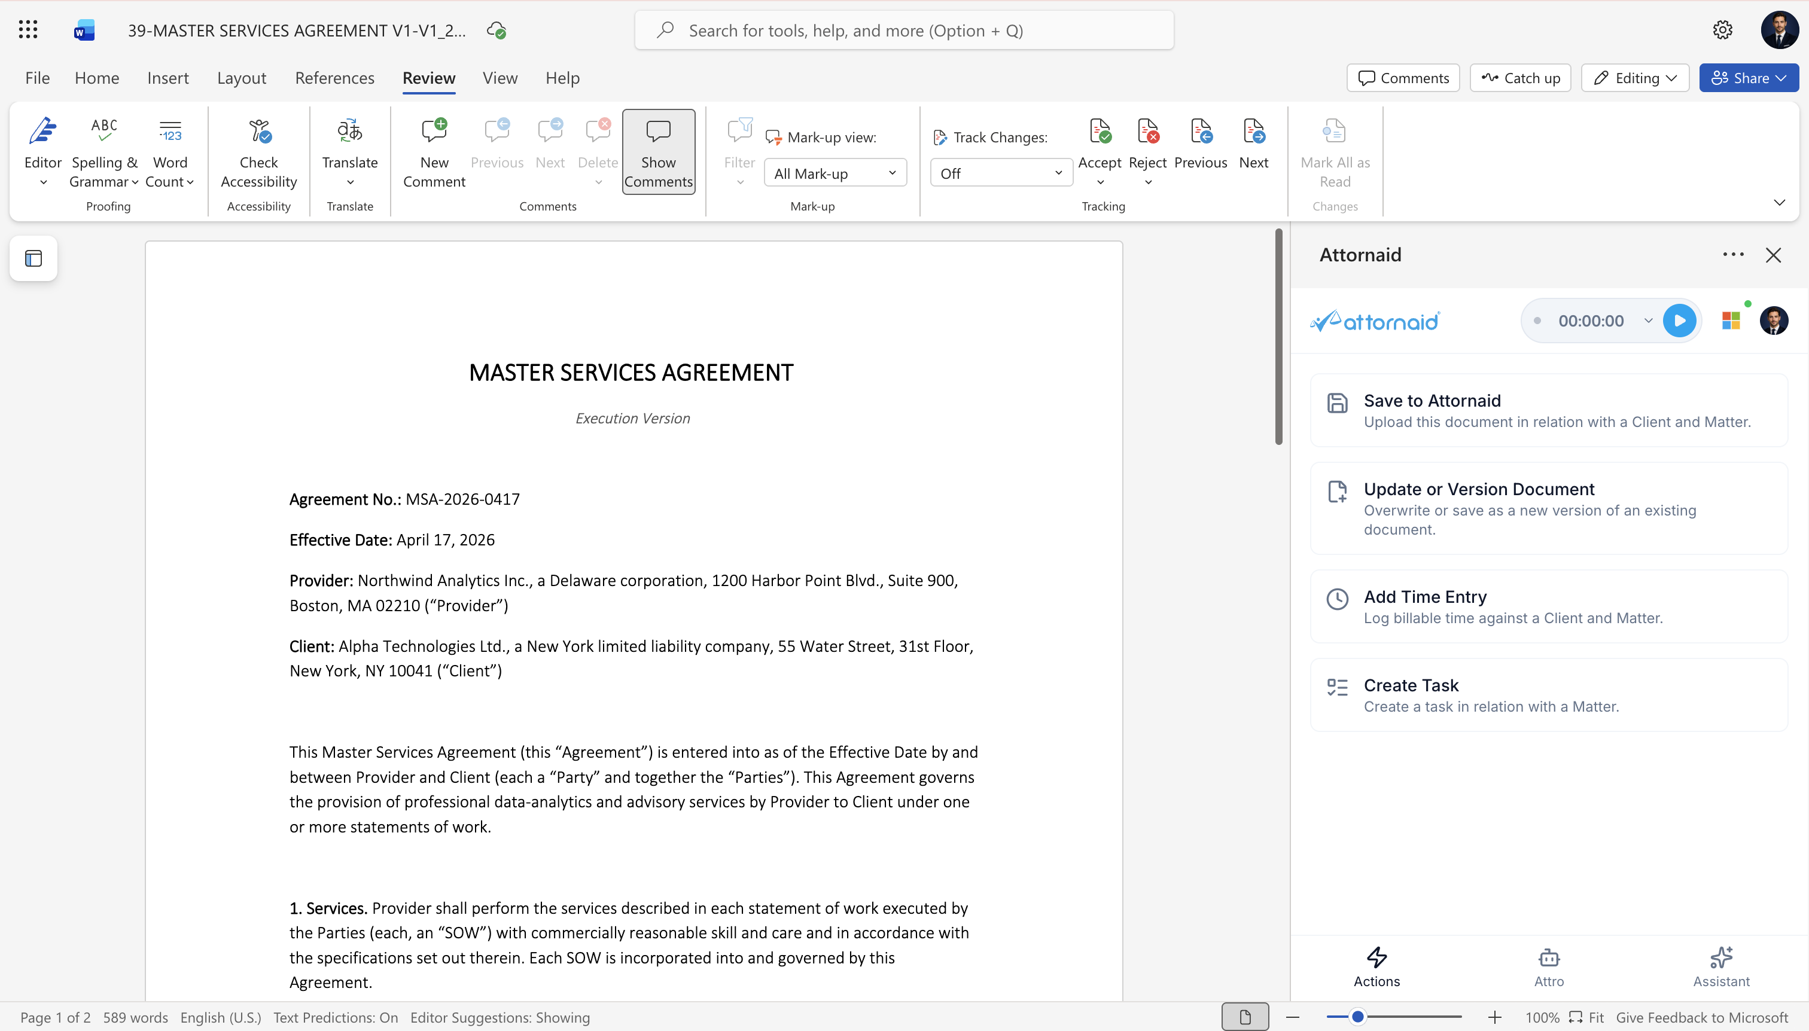The image size is (1809, 1031).
Task: Open the Help ribbon tab
Action: click(x=562, y=78)
